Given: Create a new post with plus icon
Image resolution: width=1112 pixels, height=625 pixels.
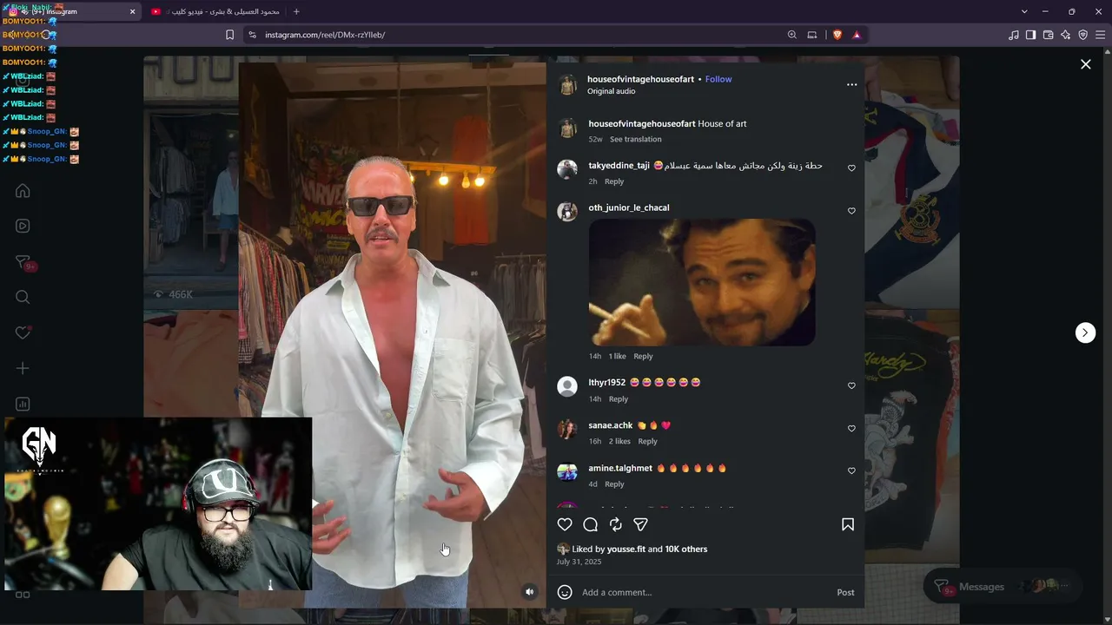Looking at the screenshot, I should pos(23,368).
